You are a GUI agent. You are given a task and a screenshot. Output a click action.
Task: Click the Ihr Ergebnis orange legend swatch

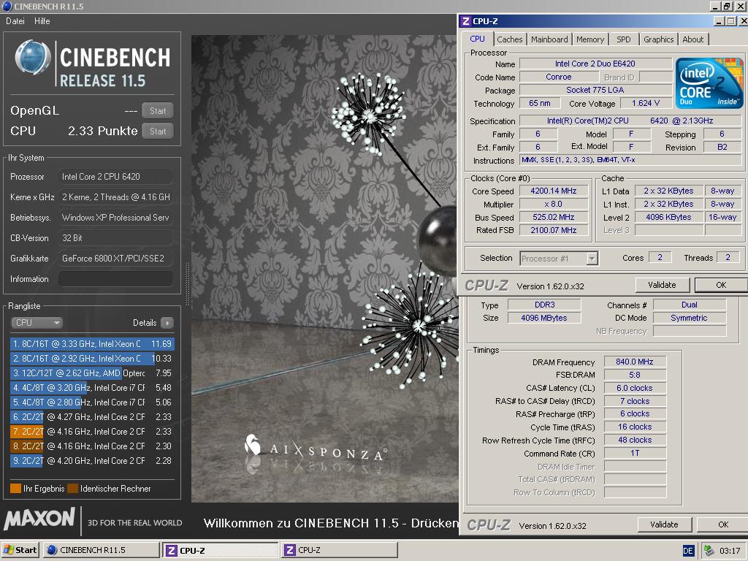pos(16,489)
